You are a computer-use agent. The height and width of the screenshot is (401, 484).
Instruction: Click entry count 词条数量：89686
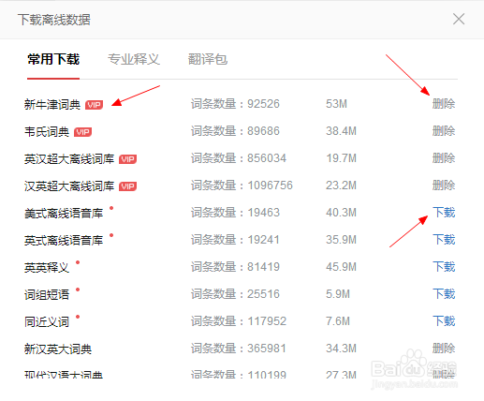(235, 131)
